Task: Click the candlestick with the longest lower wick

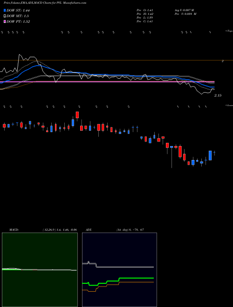Action: point(171,157)
